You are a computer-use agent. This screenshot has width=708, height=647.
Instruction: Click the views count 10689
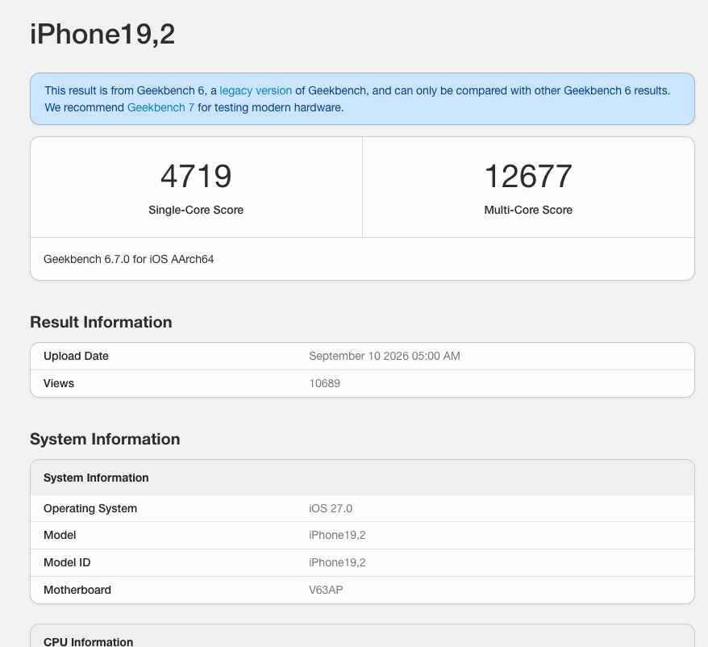coord(325,383)
